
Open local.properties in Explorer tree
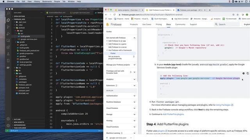pyautogui.click(x=25, y=62)
